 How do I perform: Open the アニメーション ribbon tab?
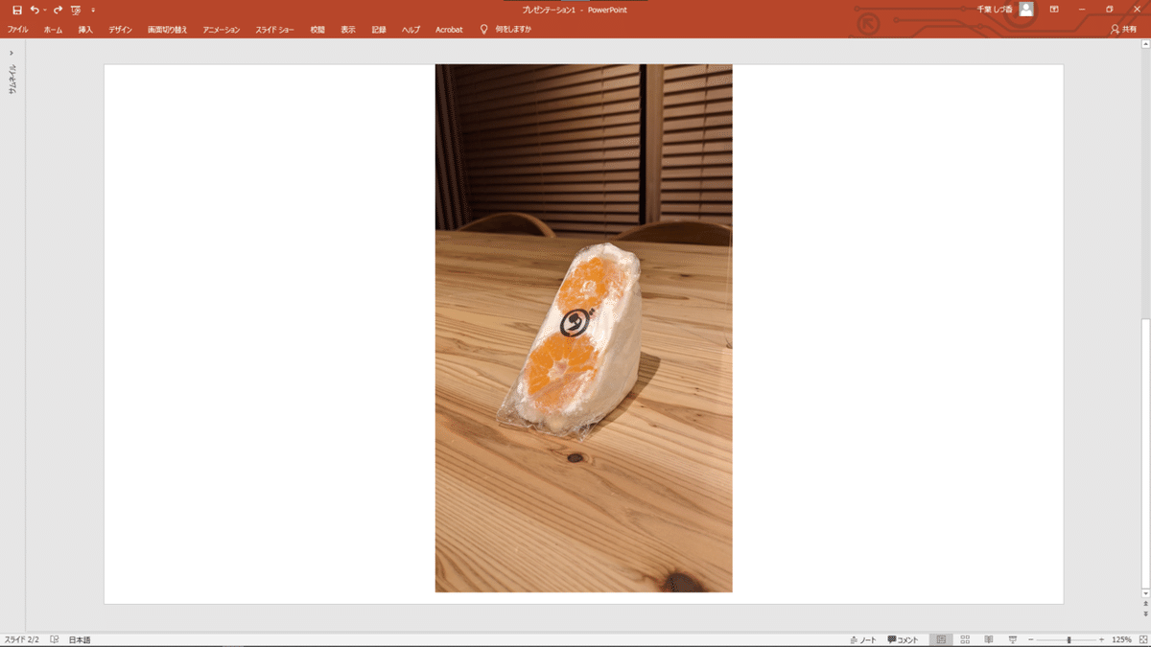(222, 30)
